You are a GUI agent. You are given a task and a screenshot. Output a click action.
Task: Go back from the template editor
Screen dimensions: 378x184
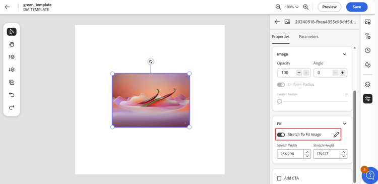pos(8,7)
